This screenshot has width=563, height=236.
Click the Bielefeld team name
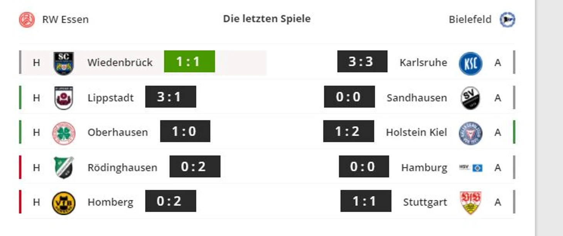point(470,19)
